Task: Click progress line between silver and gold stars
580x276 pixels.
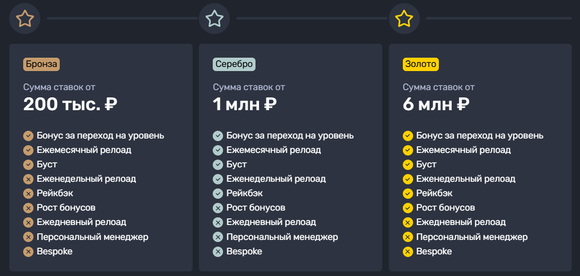Action: tap(312, 18)
